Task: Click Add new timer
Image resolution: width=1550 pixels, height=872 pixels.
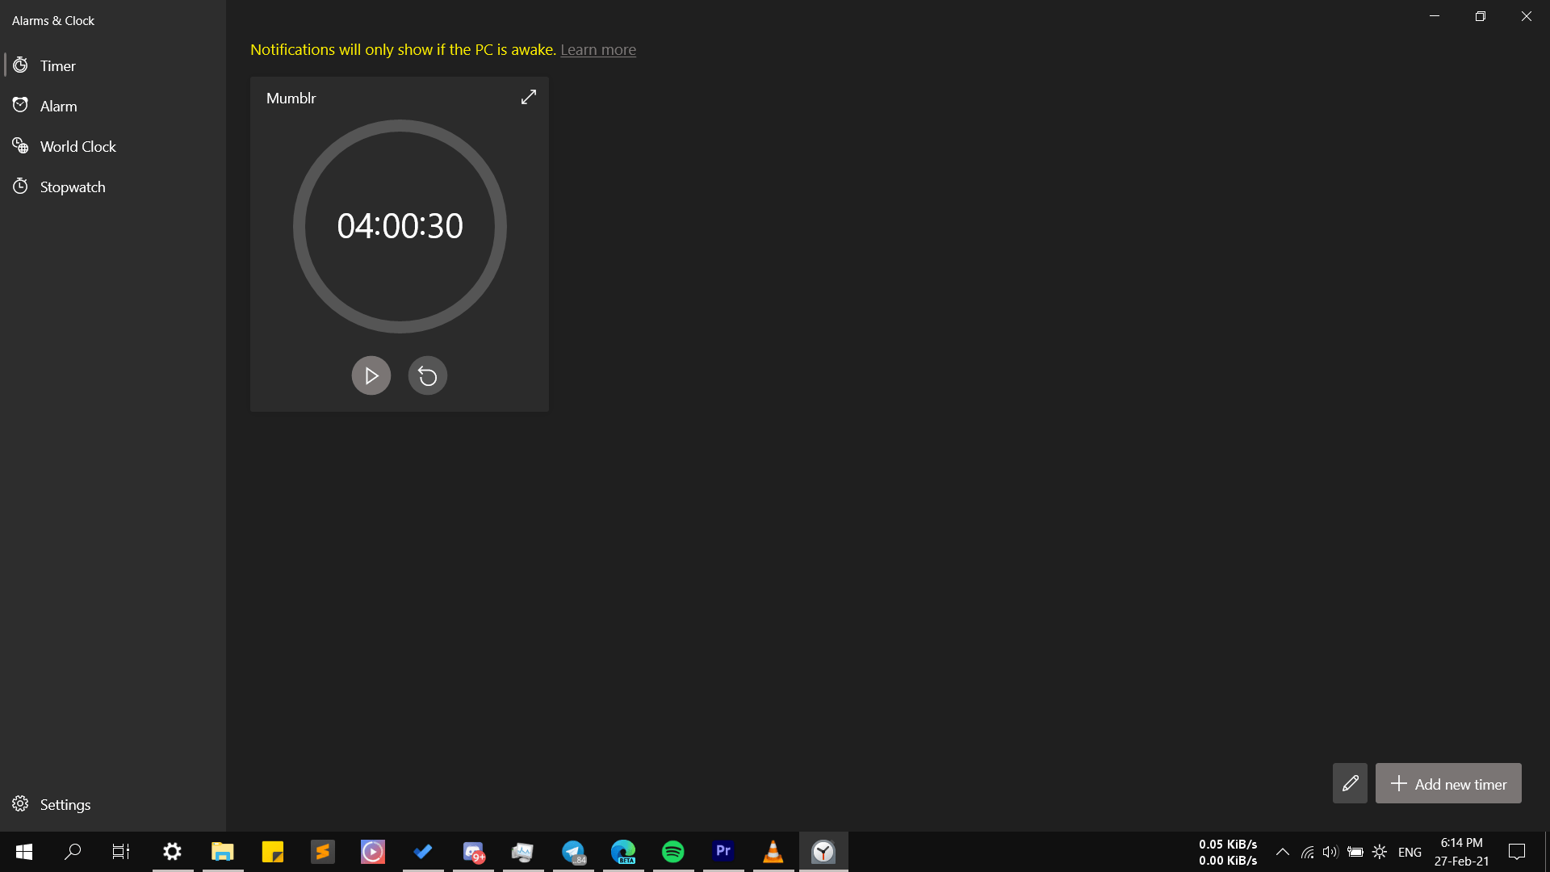Action: (x=1448, y=783)
